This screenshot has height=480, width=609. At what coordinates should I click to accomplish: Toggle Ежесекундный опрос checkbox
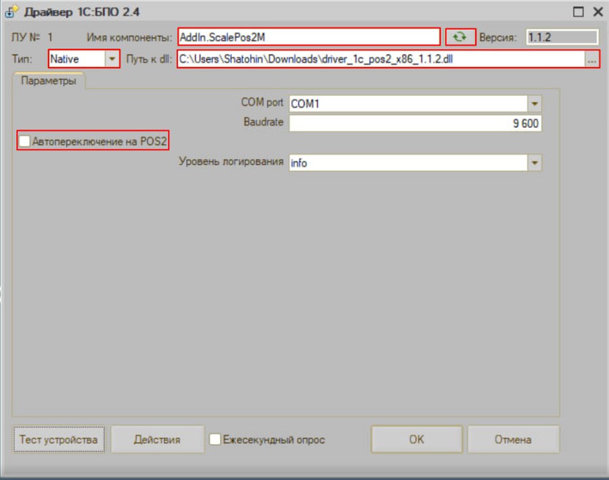[x=215, y=439]
